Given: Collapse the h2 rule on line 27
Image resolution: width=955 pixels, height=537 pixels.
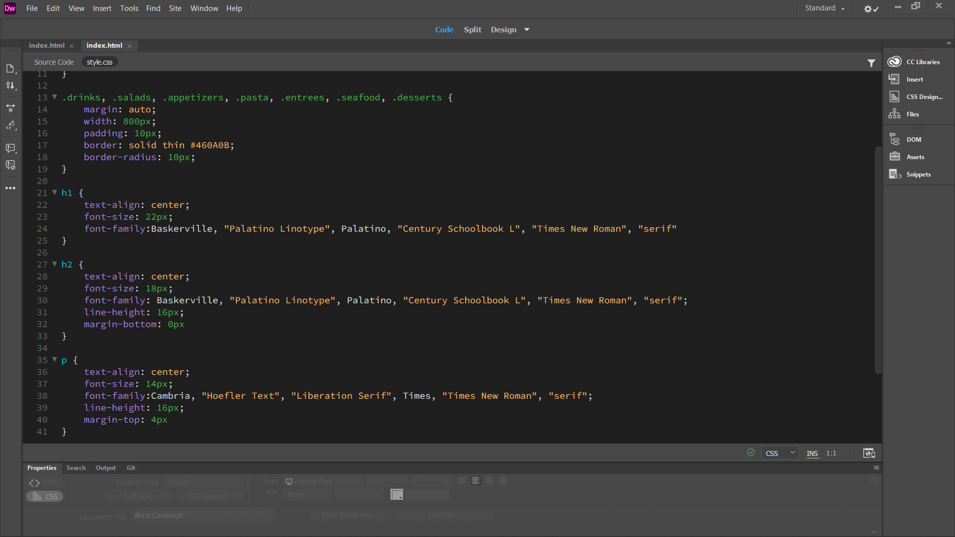Looking at the screenshot, I should pyautogui.click(x=55, y=264).
